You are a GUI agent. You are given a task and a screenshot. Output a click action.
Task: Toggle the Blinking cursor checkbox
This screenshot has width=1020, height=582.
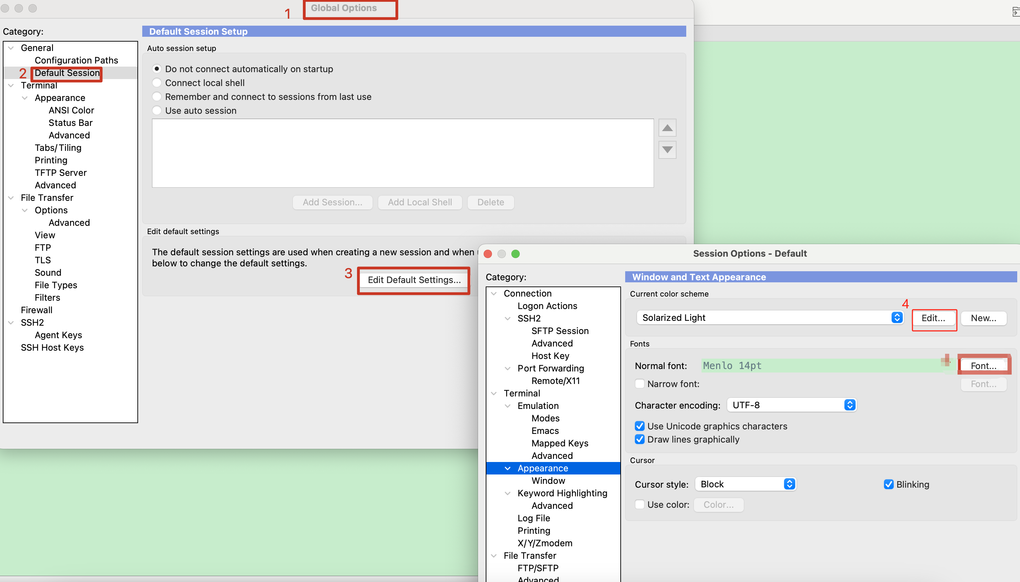coord(888,484)
